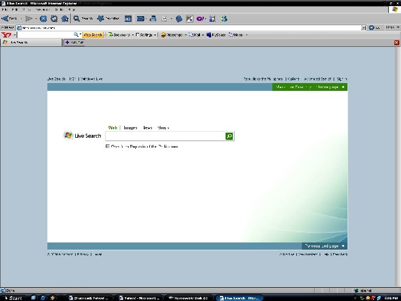Refresh the current page
This screenshot has height=301, width=401.
[x=54, y=18]
